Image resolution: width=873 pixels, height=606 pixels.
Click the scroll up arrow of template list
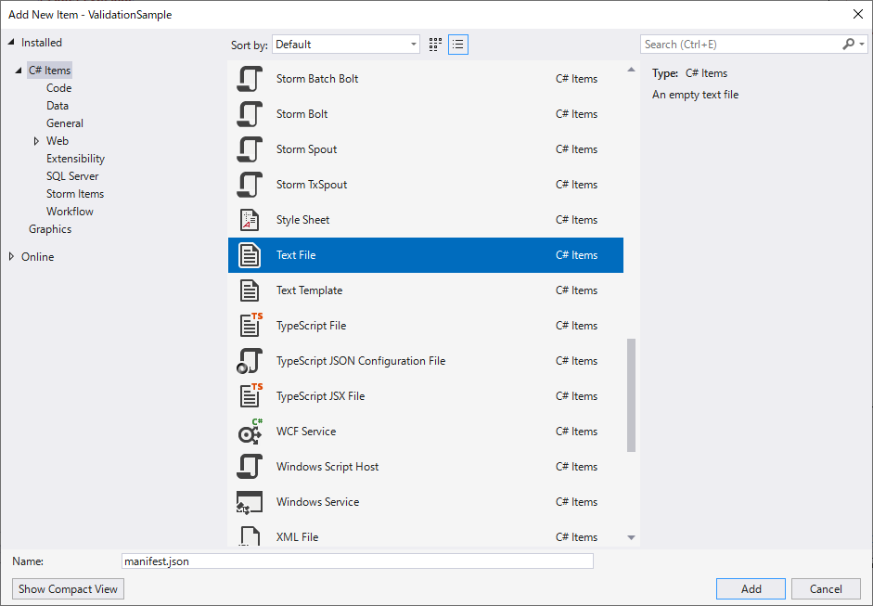[x=632, y=70]
